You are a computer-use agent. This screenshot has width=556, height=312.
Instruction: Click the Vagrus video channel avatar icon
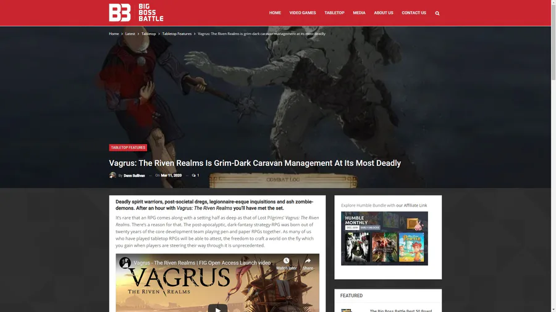(125, 263)
